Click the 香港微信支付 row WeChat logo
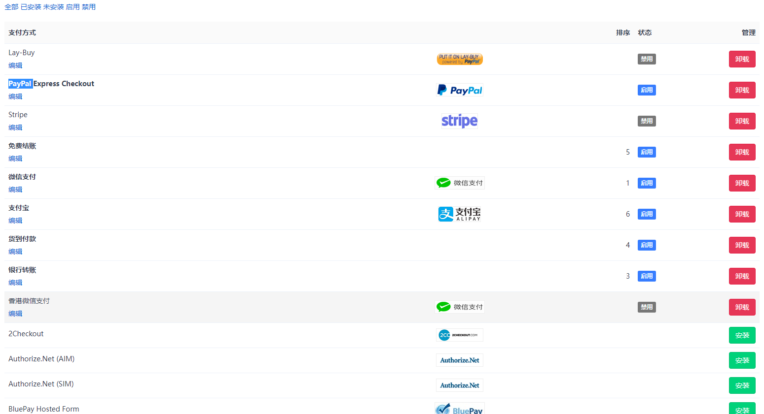The width and height of the screenshot is (764, 414). pyautogui.click(x=460, y=307)
